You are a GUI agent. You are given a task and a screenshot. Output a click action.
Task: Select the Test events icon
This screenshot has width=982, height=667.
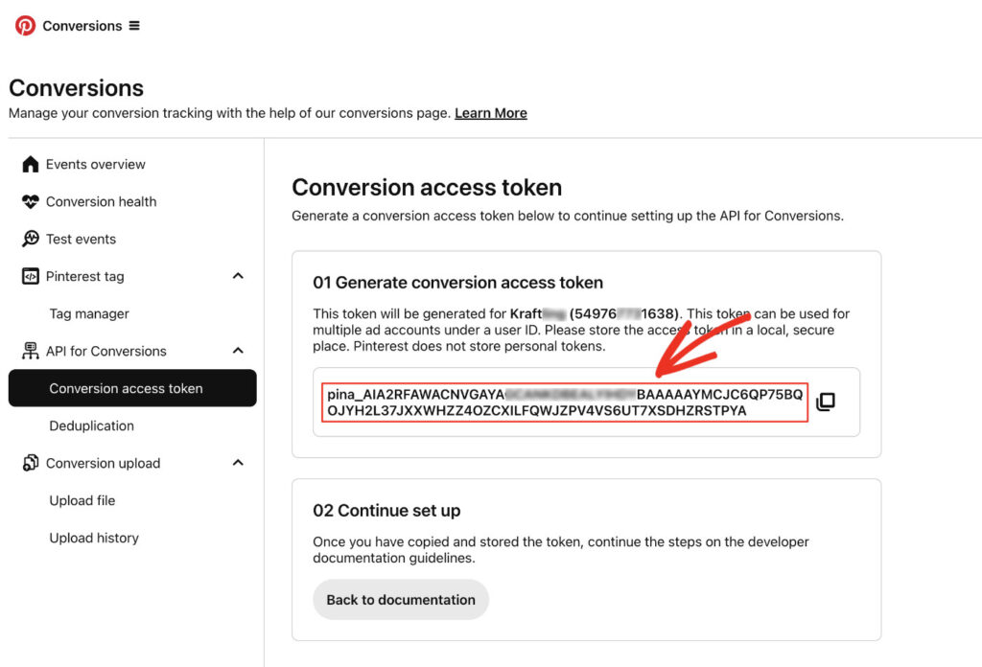click(x=30, y=239)
